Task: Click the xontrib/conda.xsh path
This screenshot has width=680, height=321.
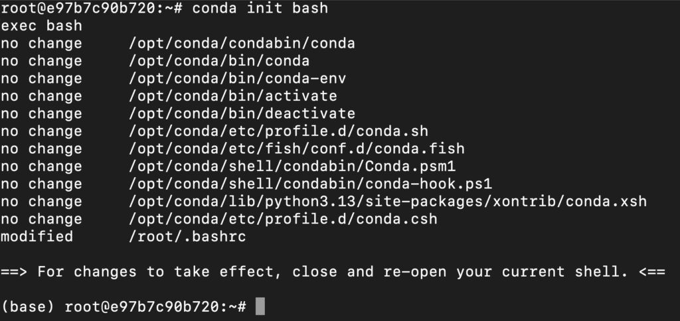Action: tap(388, 201)
